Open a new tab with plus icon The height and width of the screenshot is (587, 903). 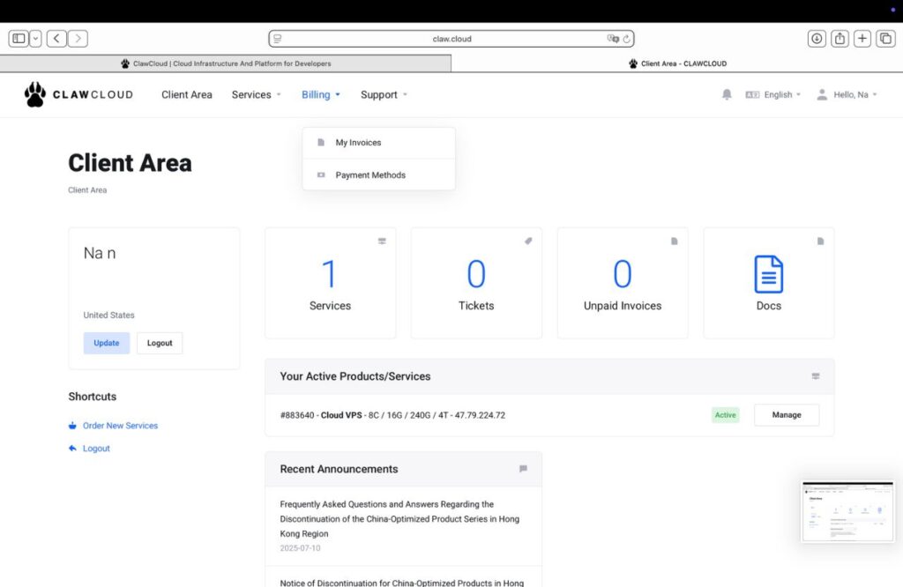[862, 39]
